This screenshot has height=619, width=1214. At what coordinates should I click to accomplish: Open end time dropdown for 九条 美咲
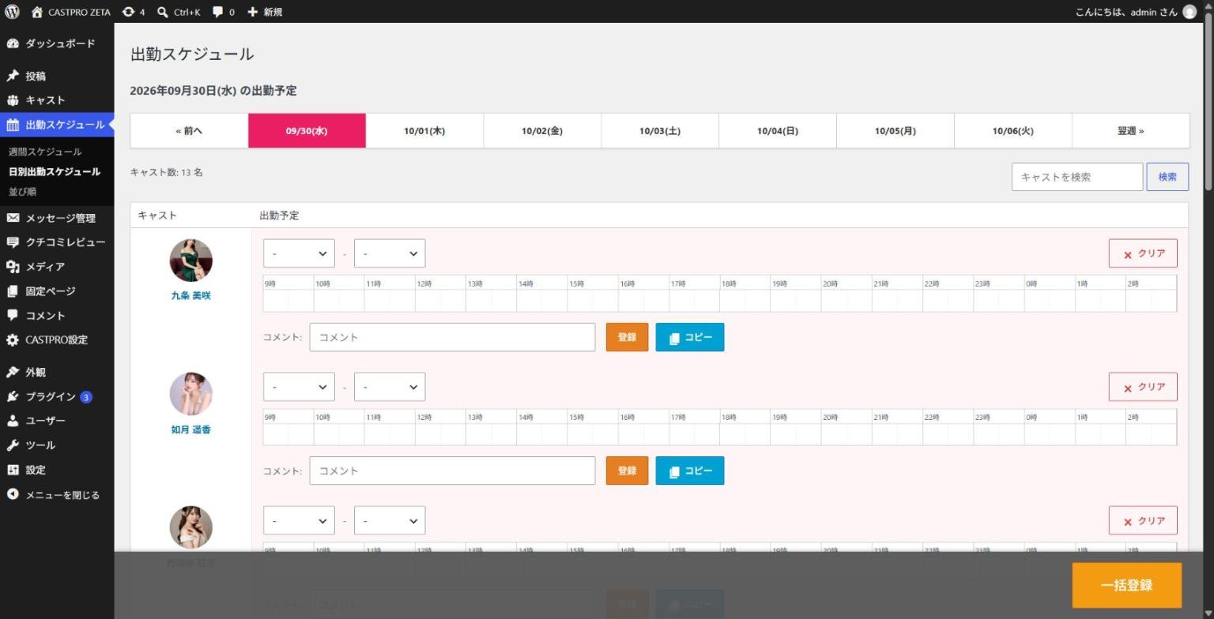tap(390, 253)
